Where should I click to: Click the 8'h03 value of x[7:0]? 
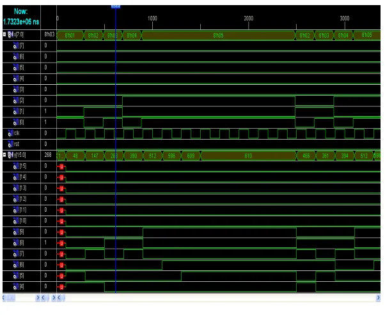click(x=49, y=34)
